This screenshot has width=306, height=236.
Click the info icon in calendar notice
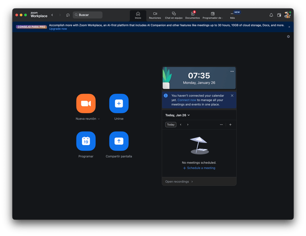click(x=166, y=95)
